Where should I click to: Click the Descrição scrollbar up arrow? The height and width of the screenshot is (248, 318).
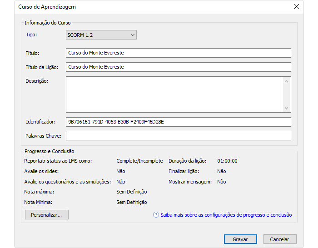pyautogui.click(x=286, y=81)
